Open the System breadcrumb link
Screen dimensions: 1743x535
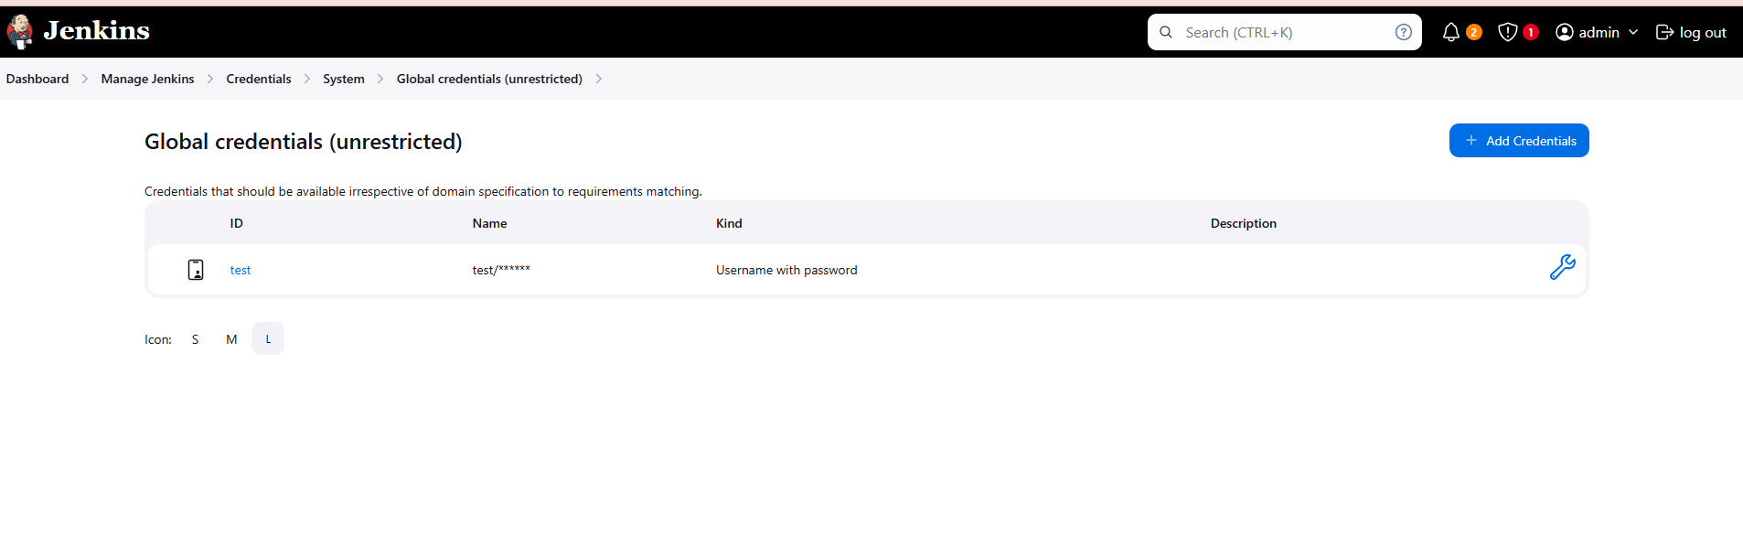coord(344,80)
